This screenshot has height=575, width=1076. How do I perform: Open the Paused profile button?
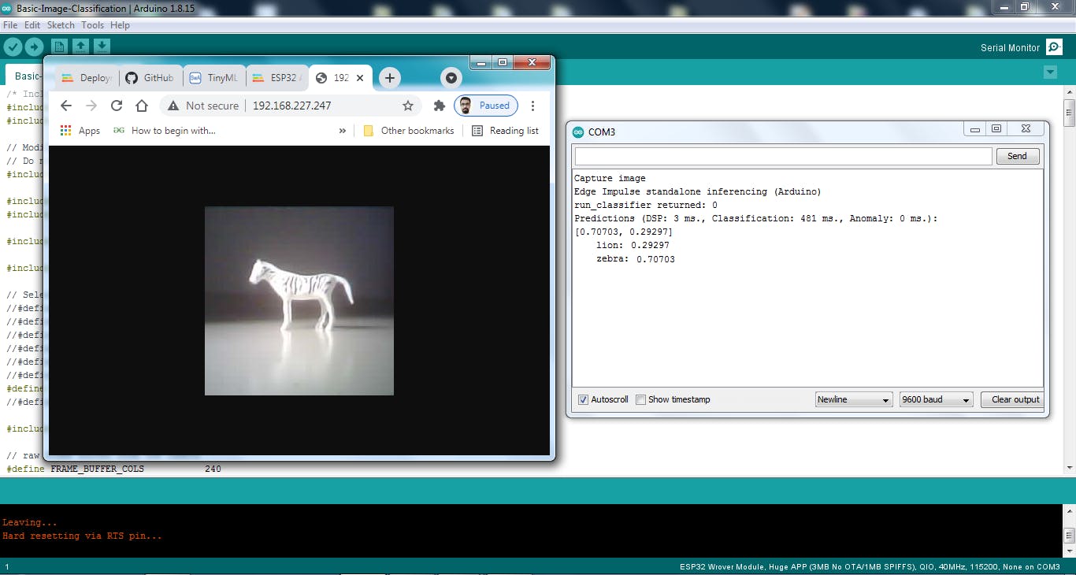pyautogui.click(x=486, y=106)
